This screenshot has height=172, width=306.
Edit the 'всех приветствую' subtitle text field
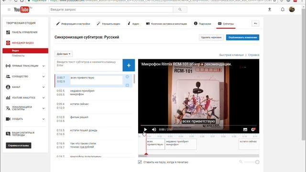[x=97, y=80]
